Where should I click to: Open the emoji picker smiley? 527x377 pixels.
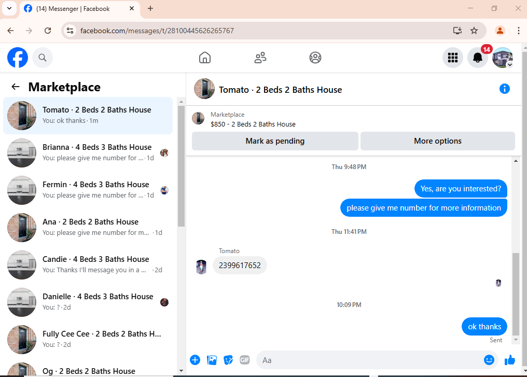coord(489,360)
